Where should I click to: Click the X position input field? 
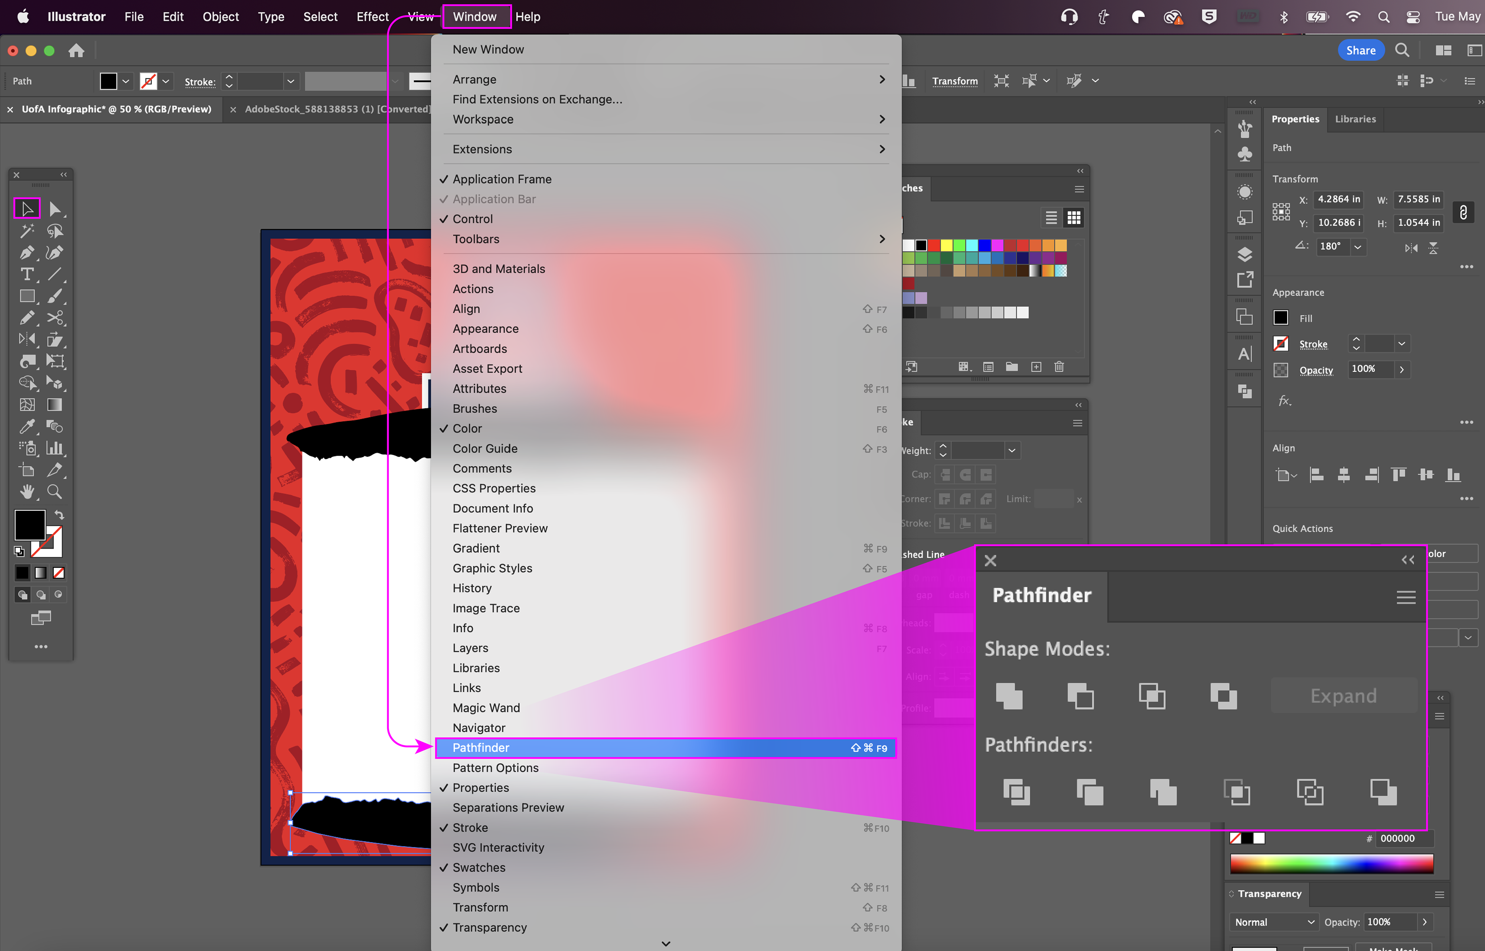[1338, 199]
